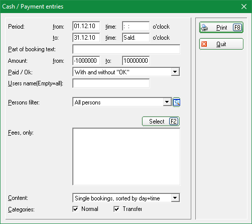Toggle the Normal category checkbox
This screenshot has height=224, width=252.
75,209
